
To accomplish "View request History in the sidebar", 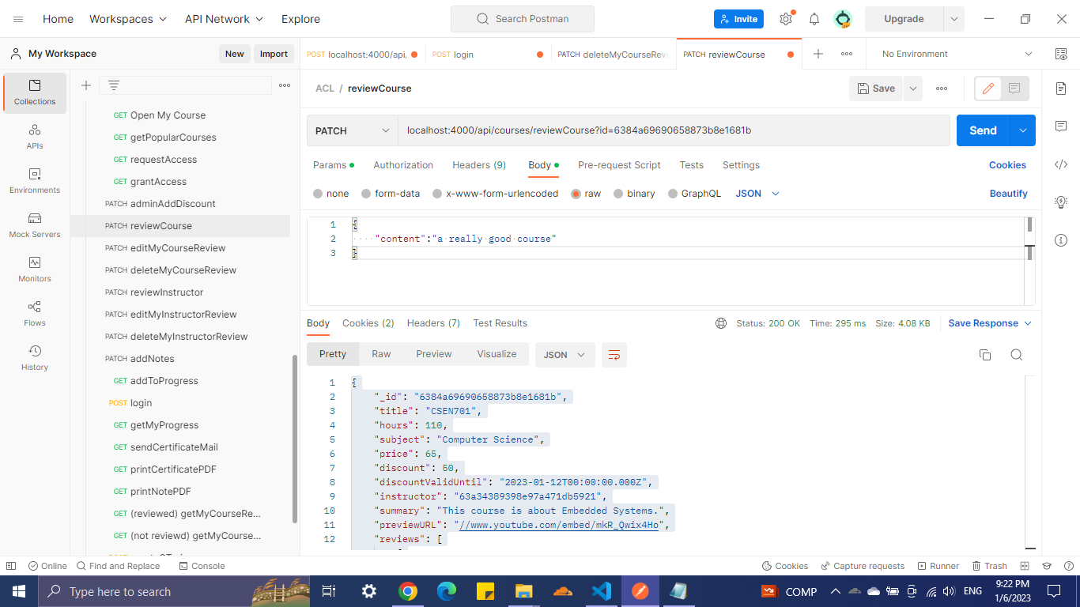I will point(35,357).
